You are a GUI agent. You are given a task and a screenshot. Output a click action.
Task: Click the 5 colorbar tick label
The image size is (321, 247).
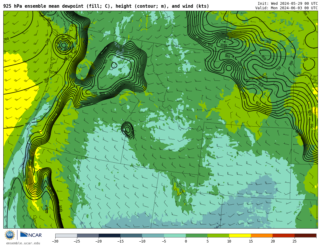click(207, 241)
